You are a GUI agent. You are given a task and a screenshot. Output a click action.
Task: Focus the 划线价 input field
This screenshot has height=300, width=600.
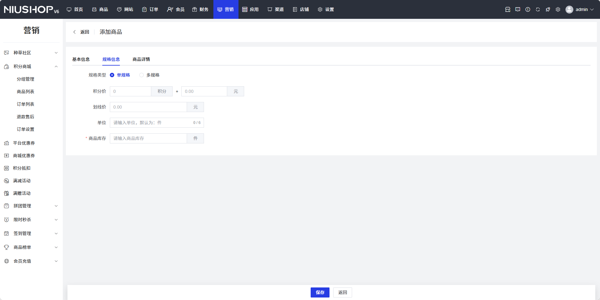coord(148,107)
